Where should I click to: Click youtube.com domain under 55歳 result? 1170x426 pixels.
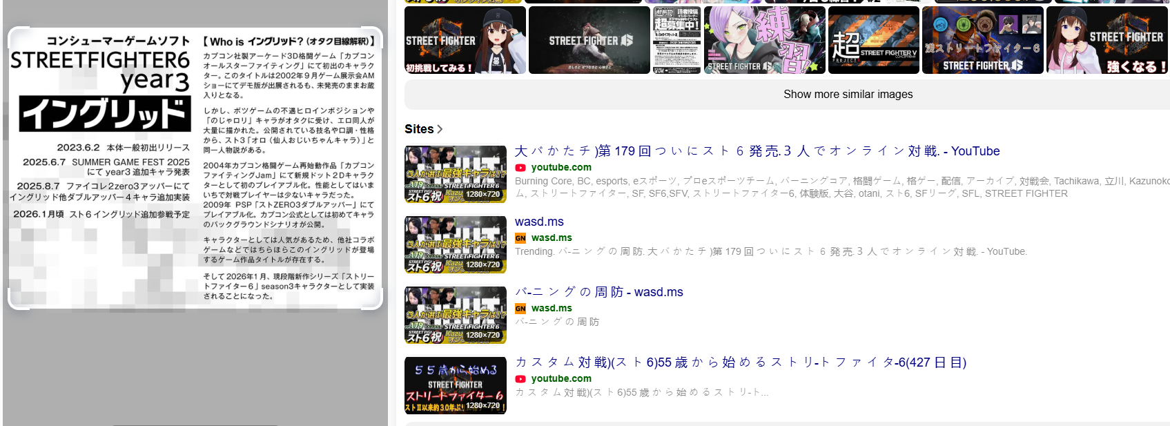(561, 379)
